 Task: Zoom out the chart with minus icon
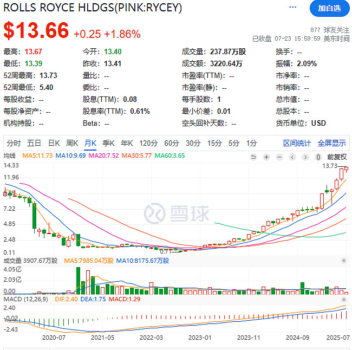(x=279, y=157)
